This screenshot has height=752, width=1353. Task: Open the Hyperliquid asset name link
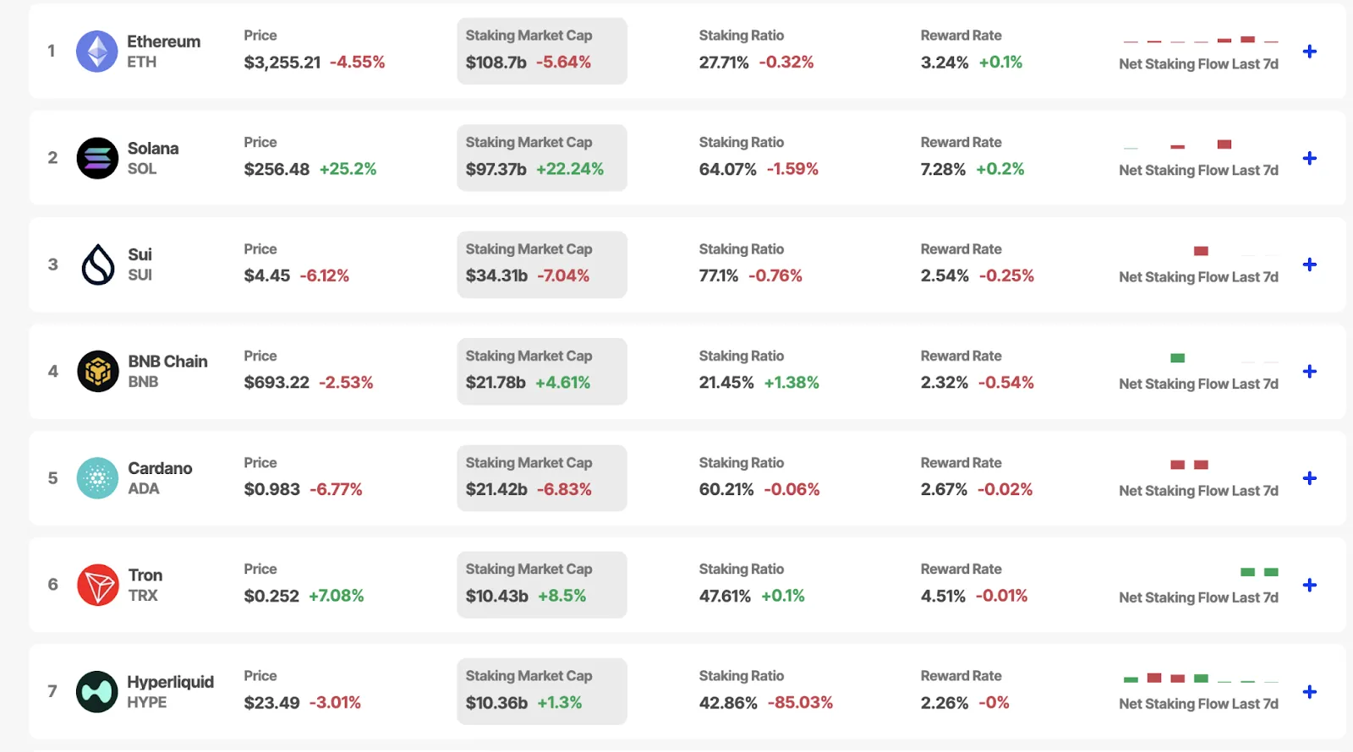tap(170, 682)
